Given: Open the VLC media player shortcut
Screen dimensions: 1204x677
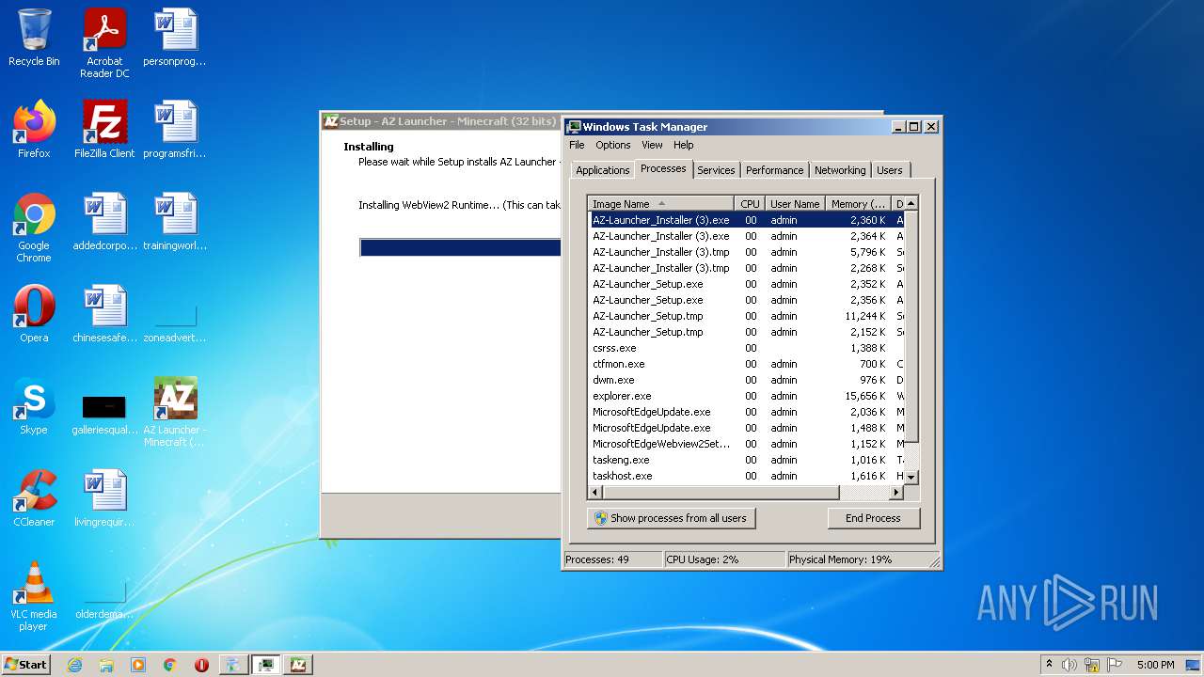Looking at the screenshot, I should tap(34, 596).
